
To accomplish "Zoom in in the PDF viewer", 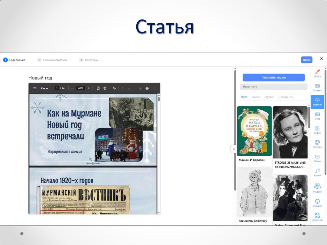I will pos(89,88).
